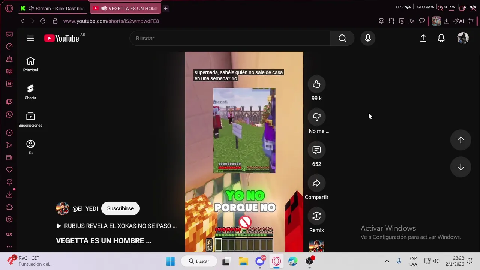The height and width of the screenshot is (270, 480).
Task: Open the My Flow send icon in toolbar
Action: [x=412, y=21]
